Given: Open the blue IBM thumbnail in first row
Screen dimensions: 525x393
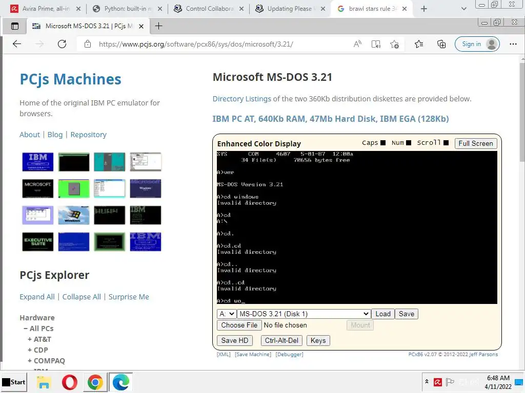Looking at the screenshot, I should [38, 162].
